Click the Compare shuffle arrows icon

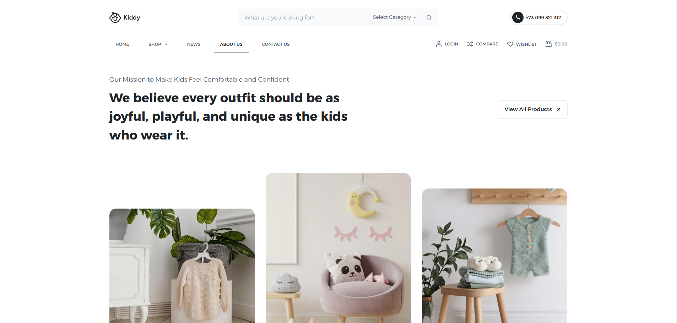pos(470,44)
